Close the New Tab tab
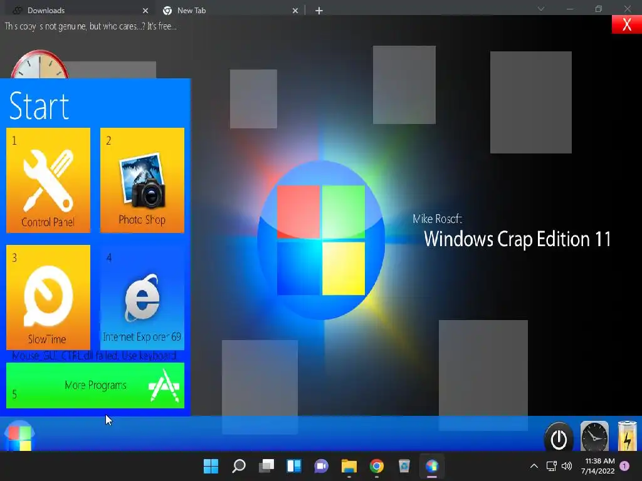 (x=295, y=11)
